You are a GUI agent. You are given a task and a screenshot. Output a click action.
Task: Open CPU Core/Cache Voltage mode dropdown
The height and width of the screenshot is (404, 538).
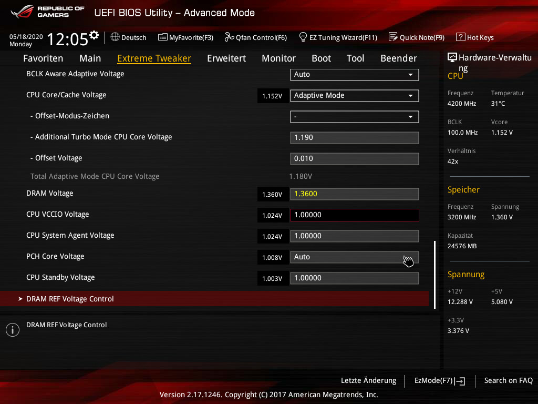pos(355,96)
